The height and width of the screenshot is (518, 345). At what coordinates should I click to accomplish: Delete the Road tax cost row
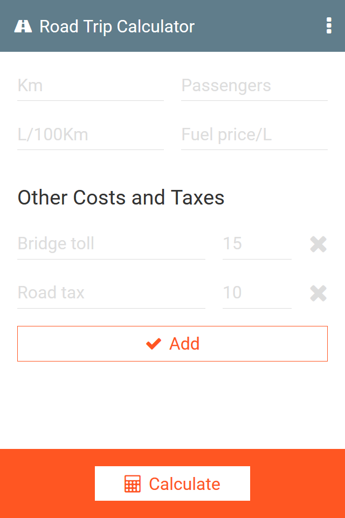tap(319, 294)
